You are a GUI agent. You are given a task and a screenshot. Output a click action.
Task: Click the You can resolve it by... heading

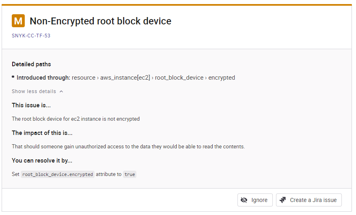[x=42, y=161]
